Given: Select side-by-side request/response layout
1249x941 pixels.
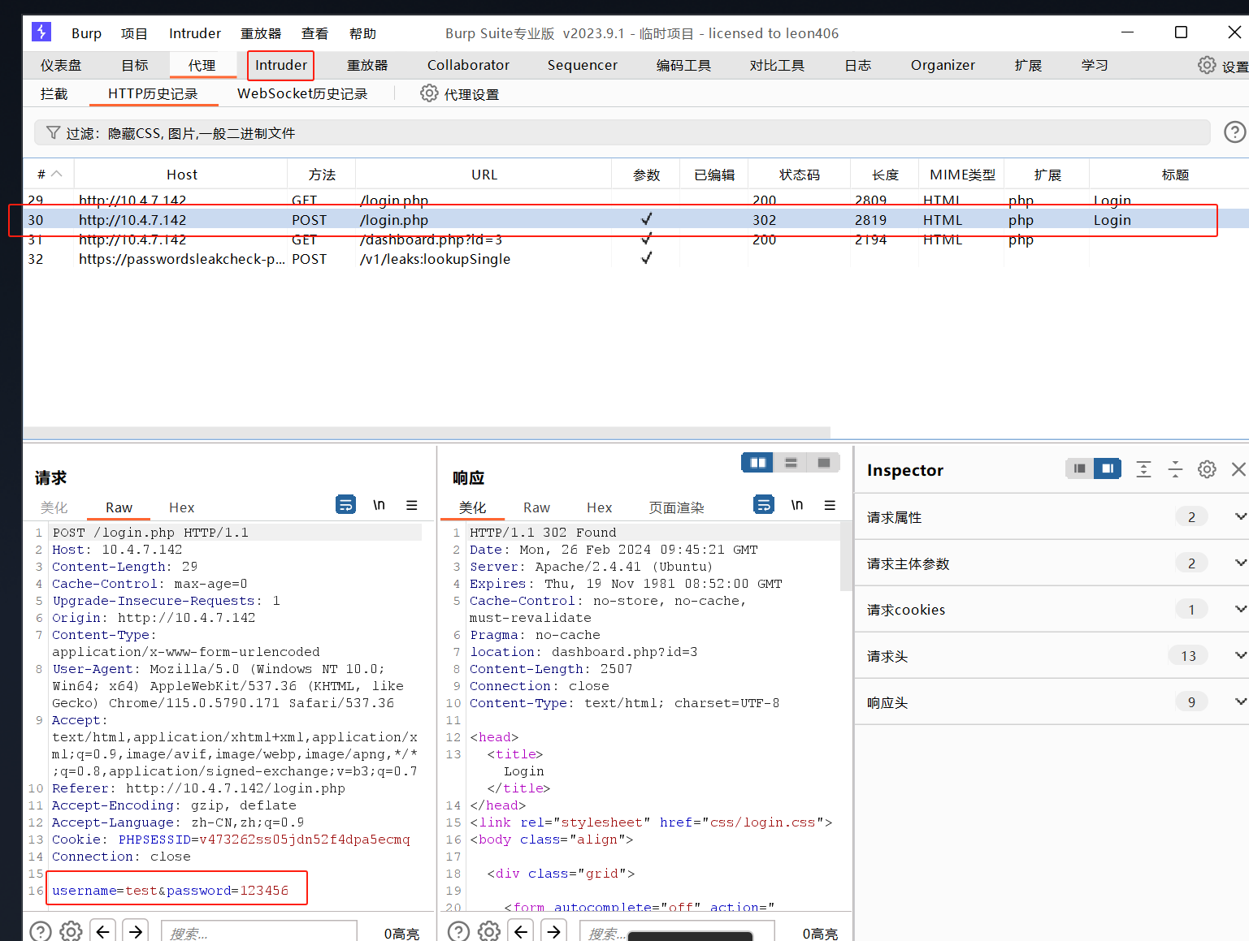Looking at the screenshot, I should [757, 463].
